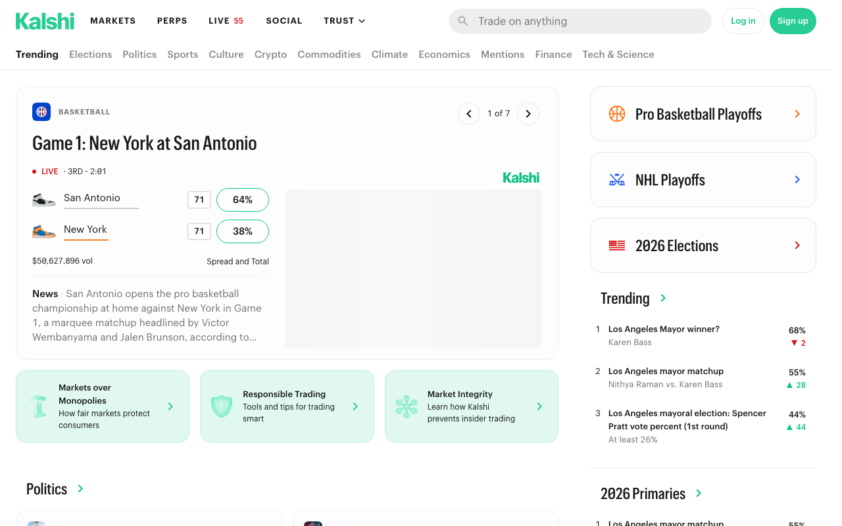
Task: Go to the previous featured market
Action: click(x=469, y=114)
